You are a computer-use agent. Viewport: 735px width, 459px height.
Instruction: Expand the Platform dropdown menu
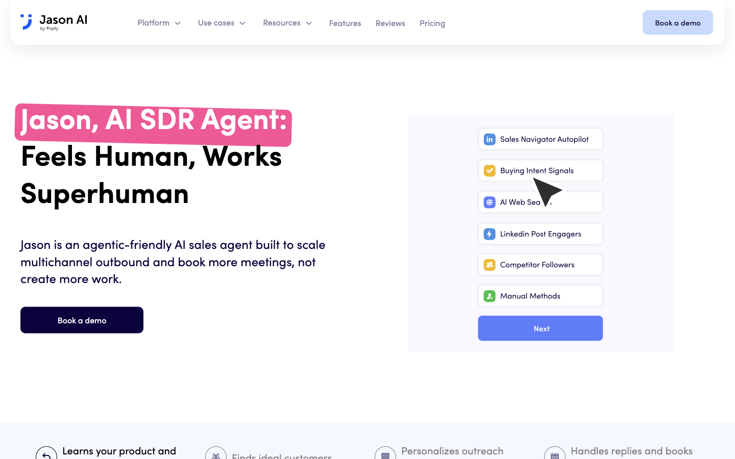click(159, 23)
